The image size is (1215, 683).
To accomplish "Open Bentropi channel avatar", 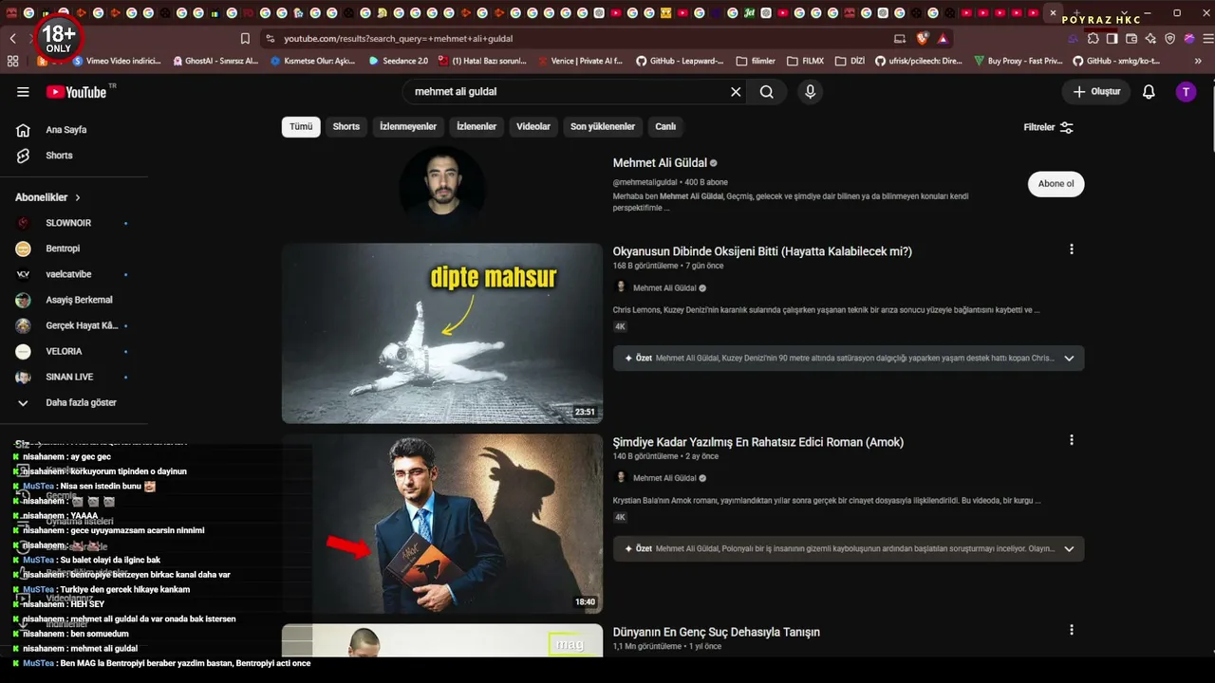I will click(23, 249).
